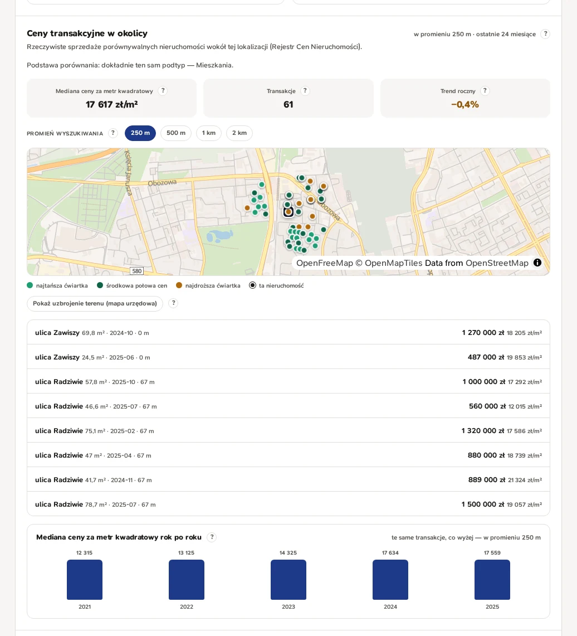This screenshot has width=577, height=636.
Task: Open help icon beside 'ostatnie 24 miesiące'
Action: click(545, 34)
